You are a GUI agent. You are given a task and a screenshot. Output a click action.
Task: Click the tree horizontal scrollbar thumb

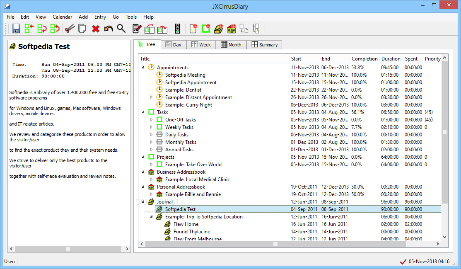click(x=275, y=244)
